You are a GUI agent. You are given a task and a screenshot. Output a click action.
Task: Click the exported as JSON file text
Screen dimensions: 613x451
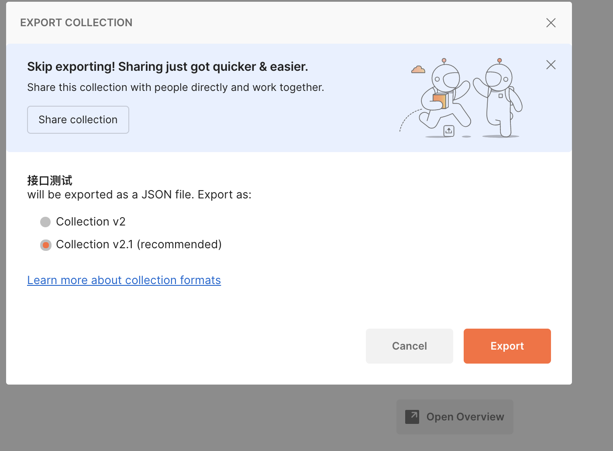(x=139, y=195)
